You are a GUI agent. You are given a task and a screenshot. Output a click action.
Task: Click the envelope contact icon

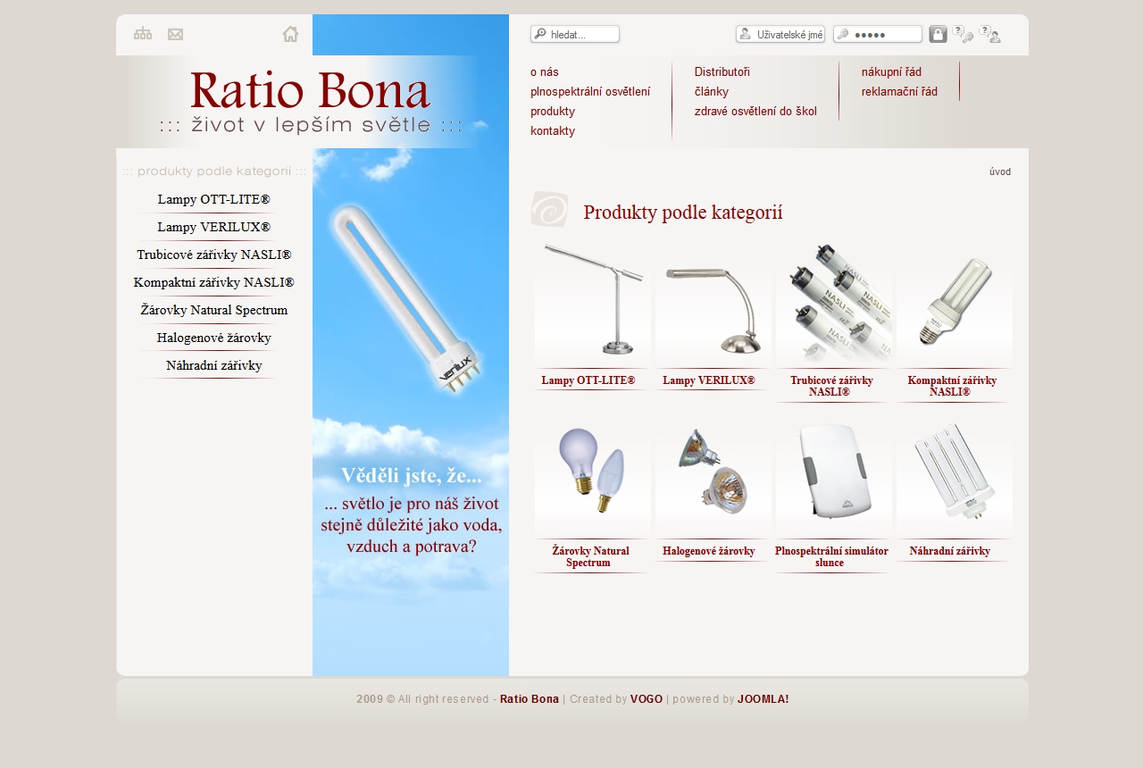175,34
